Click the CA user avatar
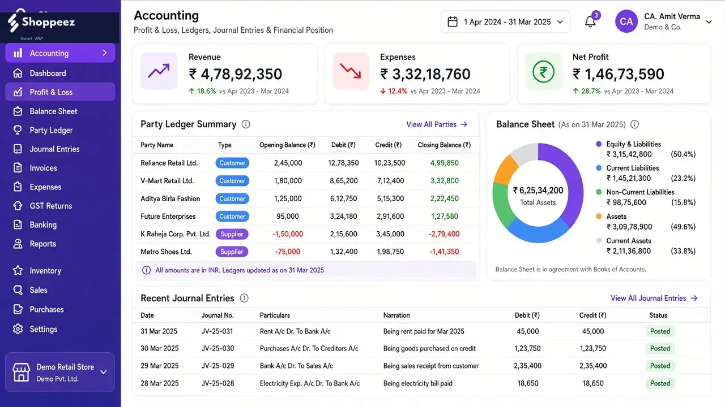The width and height of the screenshot is (725, 407). (626, 21)
